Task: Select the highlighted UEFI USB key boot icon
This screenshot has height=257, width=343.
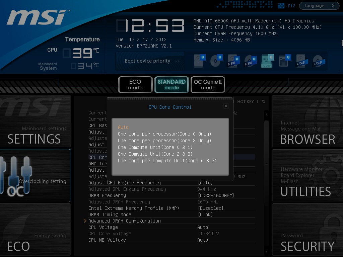Action: (x=267, y=61)
